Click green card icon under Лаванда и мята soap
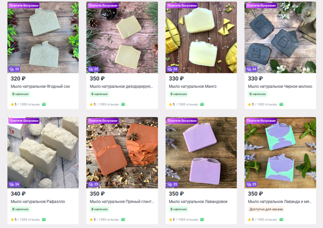The image size is (323, 228). [281, 220]
